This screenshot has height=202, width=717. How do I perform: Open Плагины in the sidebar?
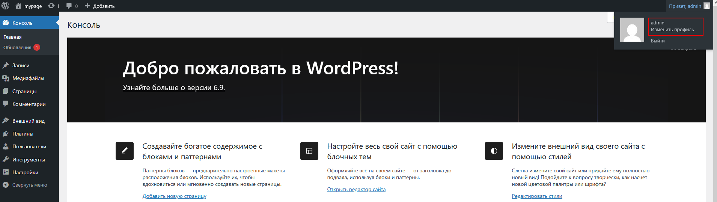23,134
